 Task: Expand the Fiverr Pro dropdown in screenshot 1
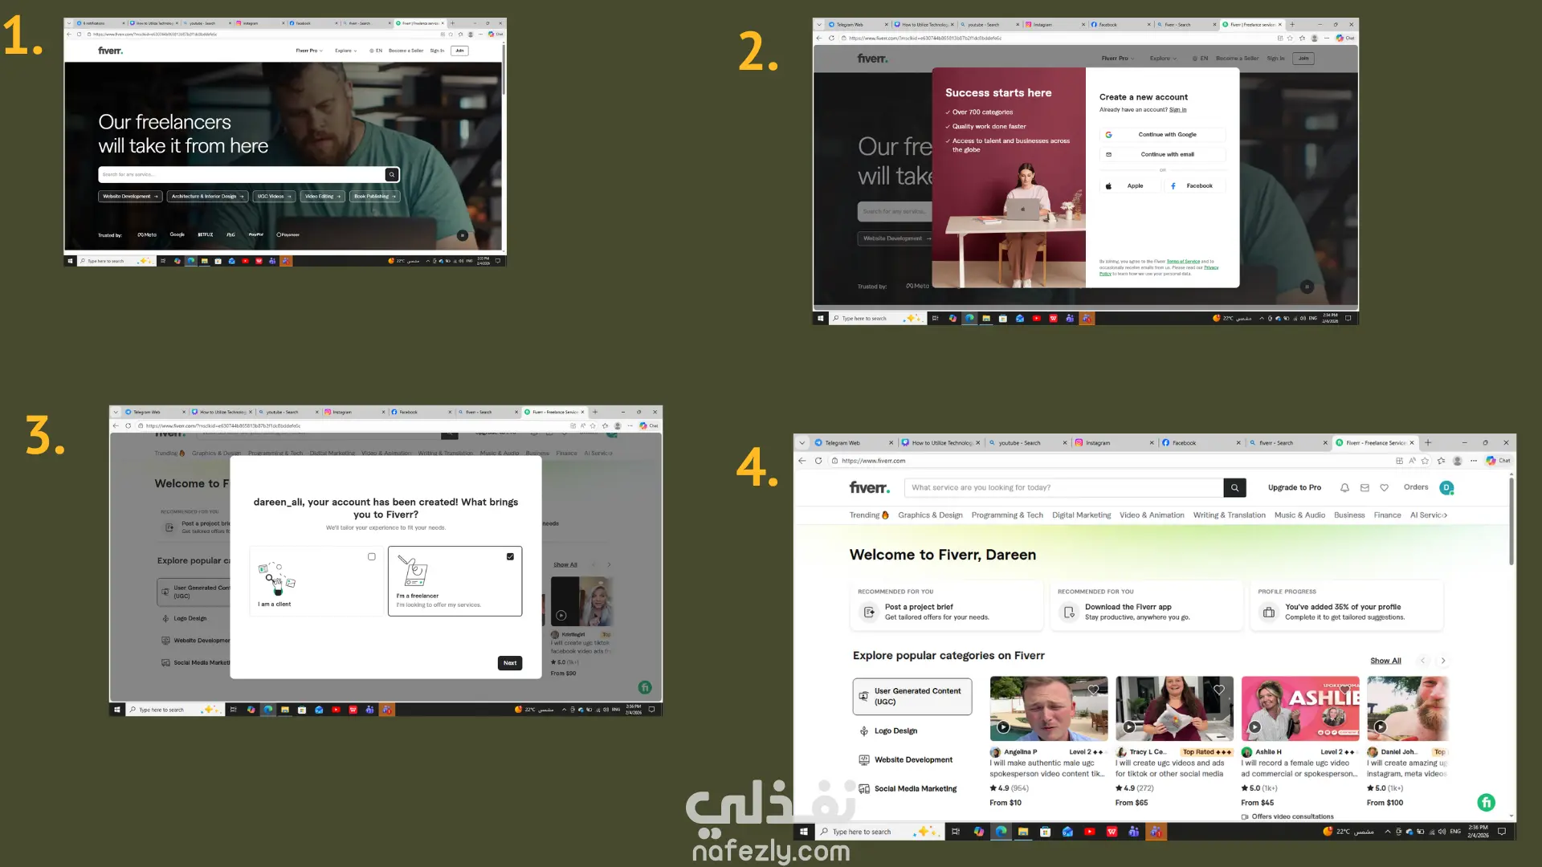point(309,51)
